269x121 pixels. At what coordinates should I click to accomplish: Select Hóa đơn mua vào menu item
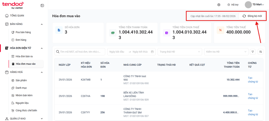pyautogui.click(x=26, y=64)
